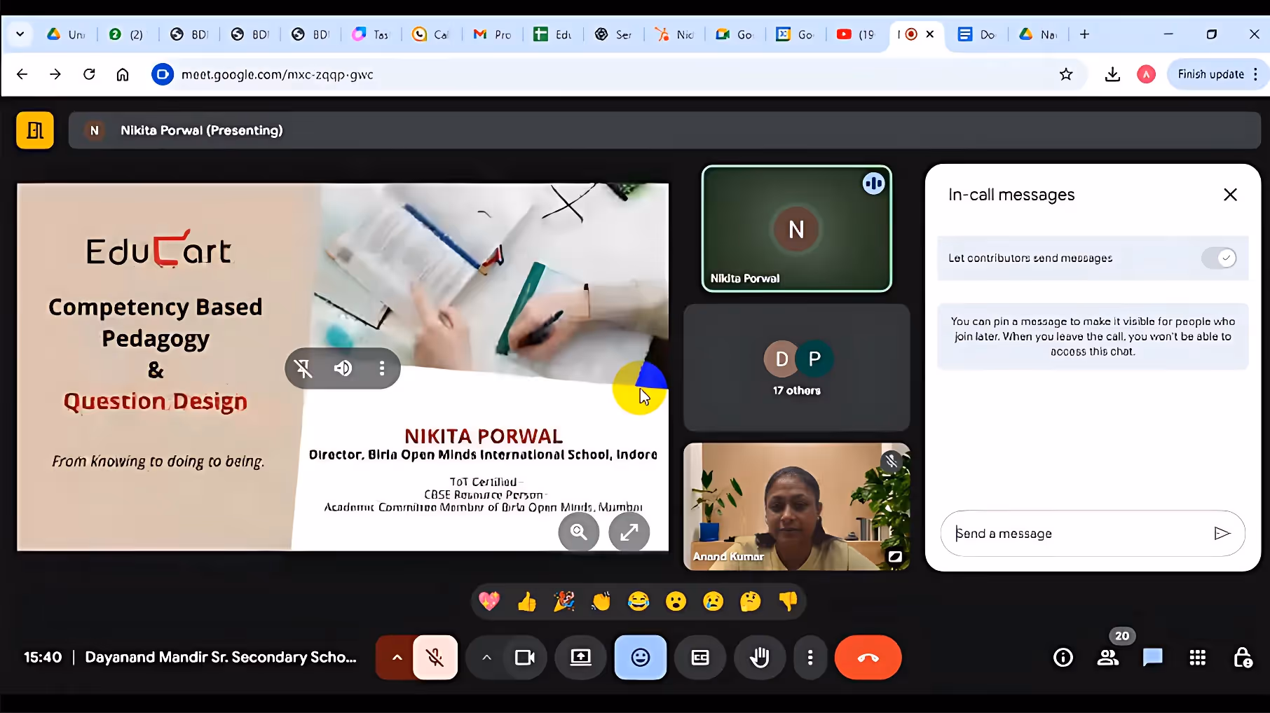Close the active Meet tab

(x=930, y=34)
